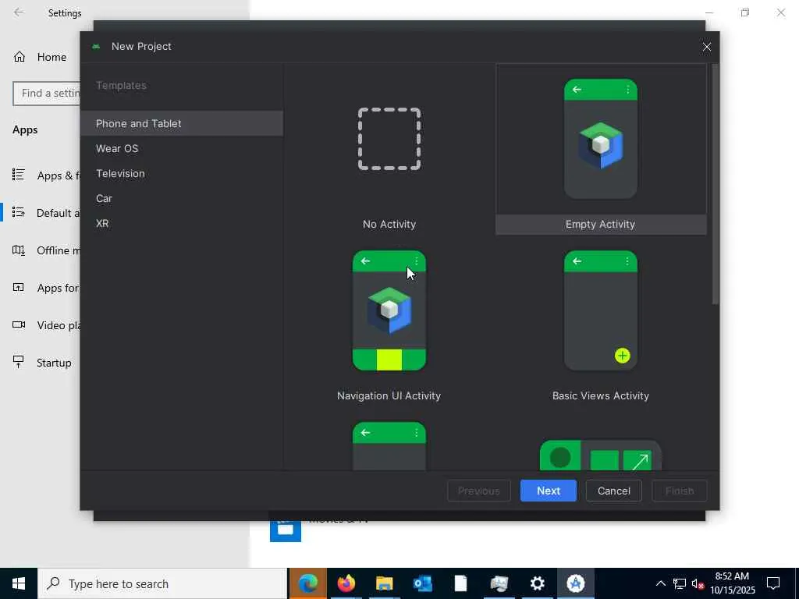Open Offline maps in Settings sidebar
The image size is (799, 599).
pyautogui.click(x=46, y=250)
